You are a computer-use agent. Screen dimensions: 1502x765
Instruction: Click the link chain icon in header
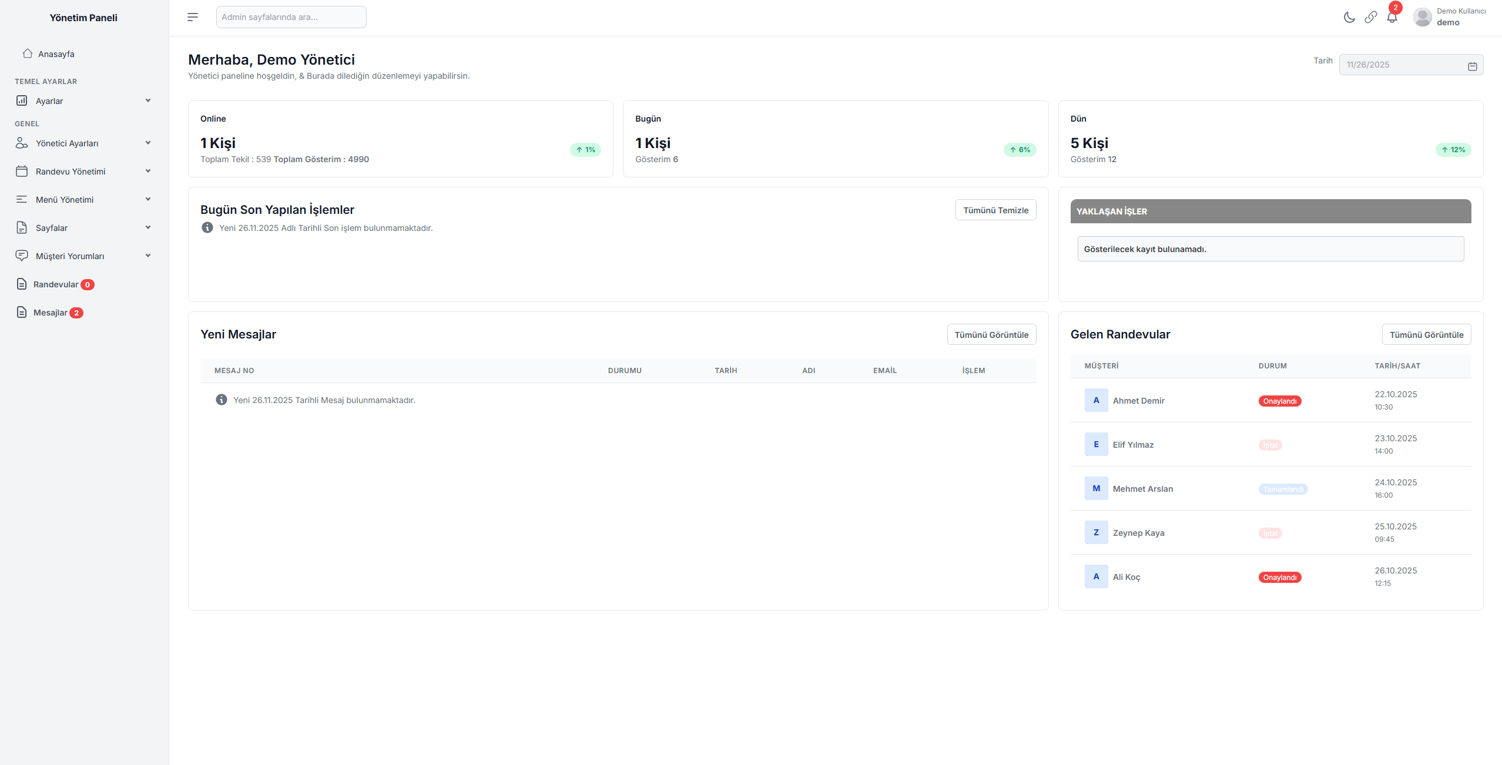pos(1370,17)
